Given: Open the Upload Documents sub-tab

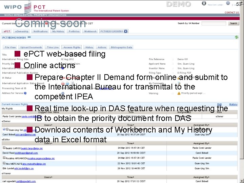Looking at the screenshot, I should pyautogui.click(x=31, y=47).
